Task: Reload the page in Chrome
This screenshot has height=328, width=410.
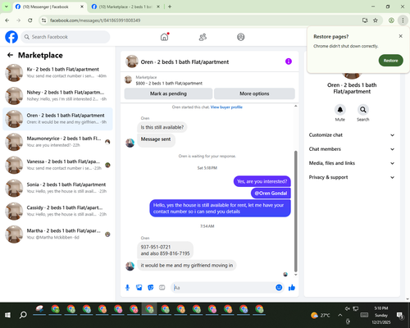Action: [30, 20]
